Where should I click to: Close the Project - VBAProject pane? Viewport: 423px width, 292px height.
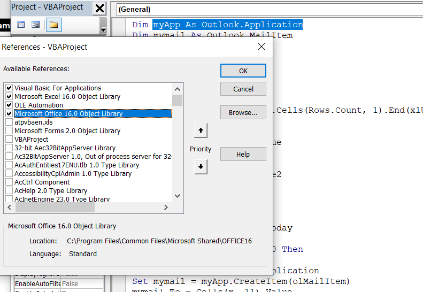point(99,8)
